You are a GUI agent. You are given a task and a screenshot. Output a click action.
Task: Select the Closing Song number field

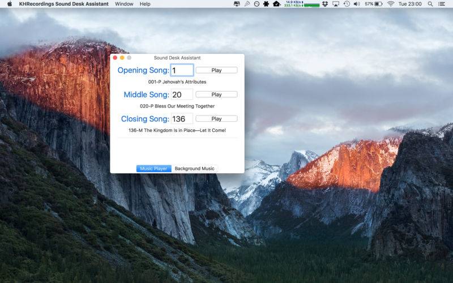tap(182, 119)
